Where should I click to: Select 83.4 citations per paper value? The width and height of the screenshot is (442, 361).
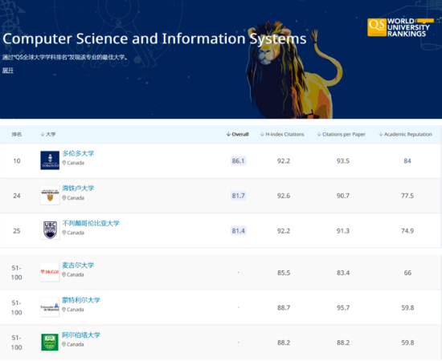[343, 273]
